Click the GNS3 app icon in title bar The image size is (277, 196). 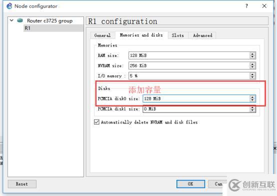(x=9, y=6)
